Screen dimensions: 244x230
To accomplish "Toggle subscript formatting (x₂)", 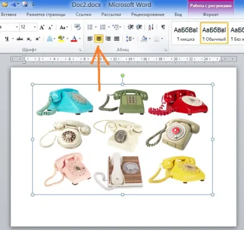I will click(29, 39).
